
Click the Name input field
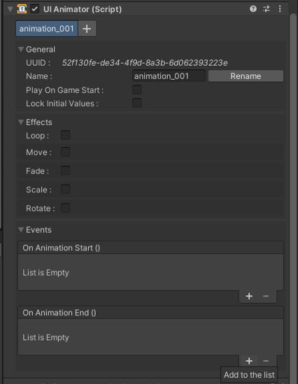coord(169,76)
